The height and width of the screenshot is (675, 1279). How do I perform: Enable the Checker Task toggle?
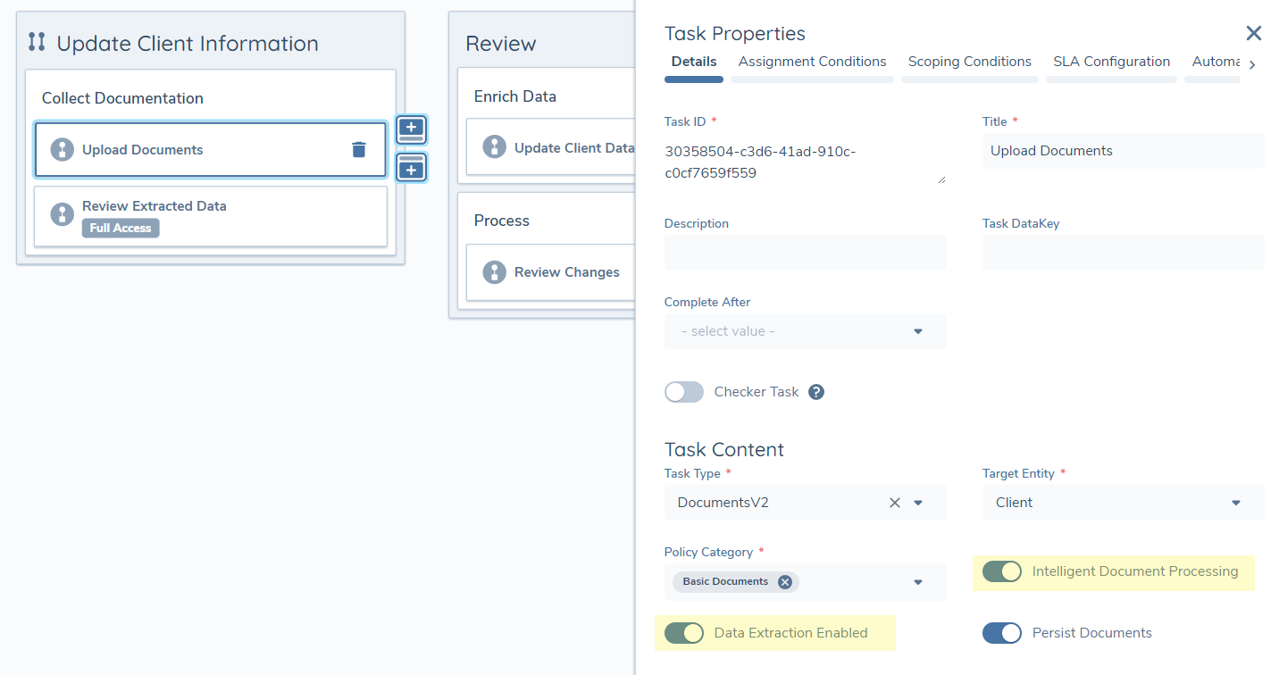point(684,391)
